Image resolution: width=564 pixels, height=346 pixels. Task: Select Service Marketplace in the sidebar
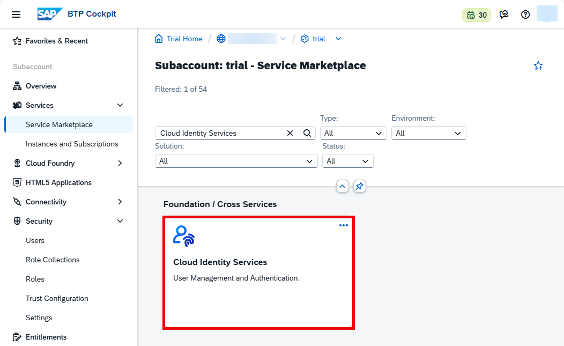[x=69, y=124]
